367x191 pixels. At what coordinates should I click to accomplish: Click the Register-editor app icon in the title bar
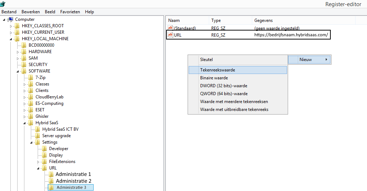click(x=3, y=4)
